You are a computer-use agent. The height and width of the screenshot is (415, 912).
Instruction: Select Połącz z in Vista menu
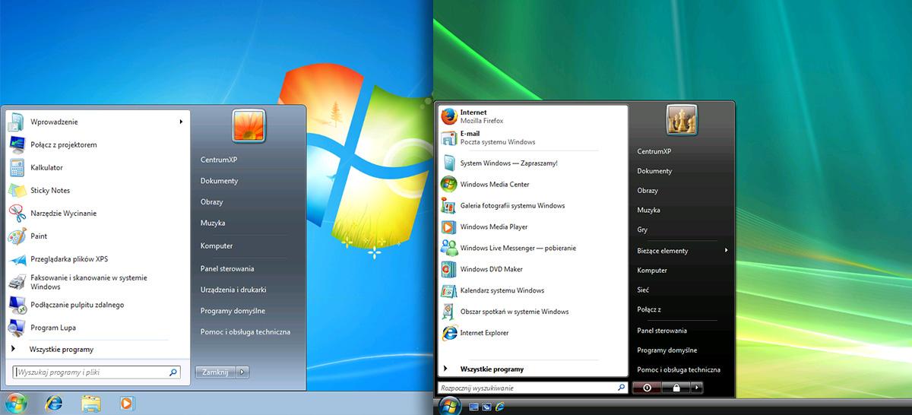pyautogui.click(x=649, y=309)
